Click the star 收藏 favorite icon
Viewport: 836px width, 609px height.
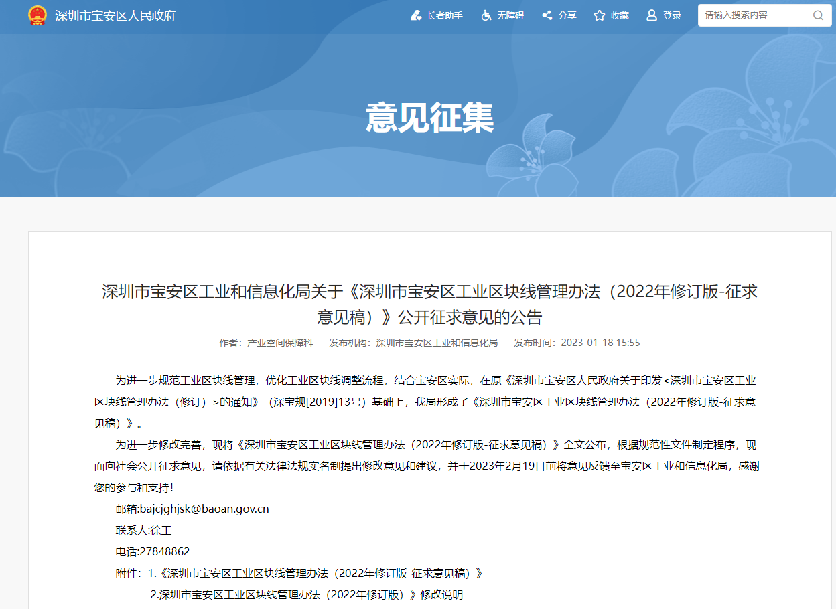point(600,15)
